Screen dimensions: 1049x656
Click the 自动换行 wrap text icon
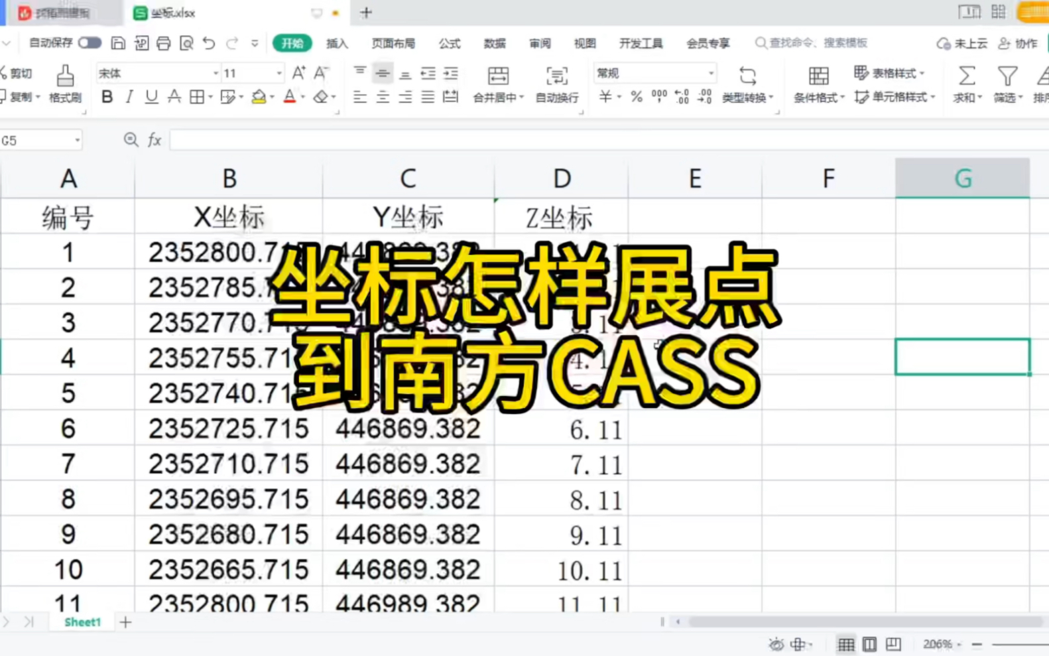pyautogui.click(x=557, y=76)
